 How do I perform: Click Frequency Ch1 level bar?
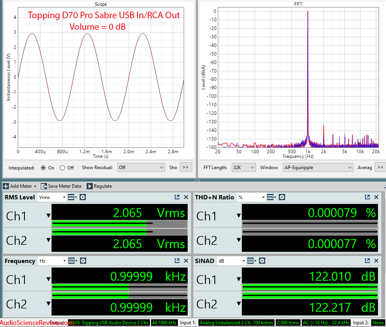click(x=120, y=287)
